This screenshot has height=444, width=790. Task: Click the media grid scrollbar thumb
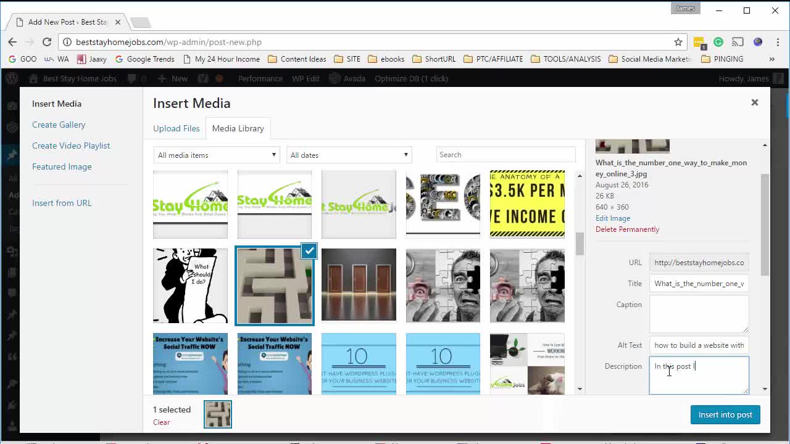[x=580, y=244]
